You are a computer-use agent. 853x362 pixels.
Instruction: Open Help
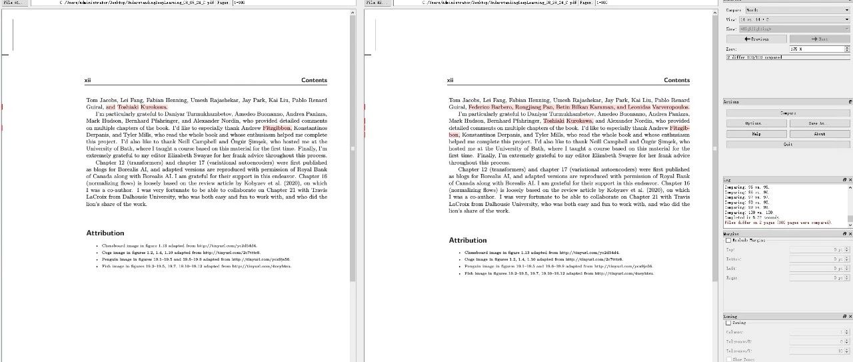(x=756, y=133)
